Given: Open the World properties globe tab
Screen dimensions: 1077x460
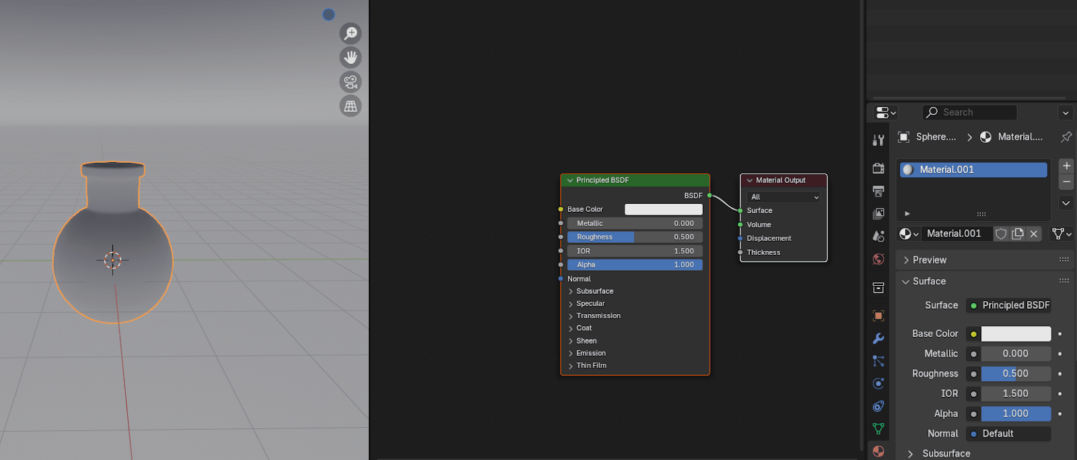Looking at the screenshot, I should pos(878,259).
